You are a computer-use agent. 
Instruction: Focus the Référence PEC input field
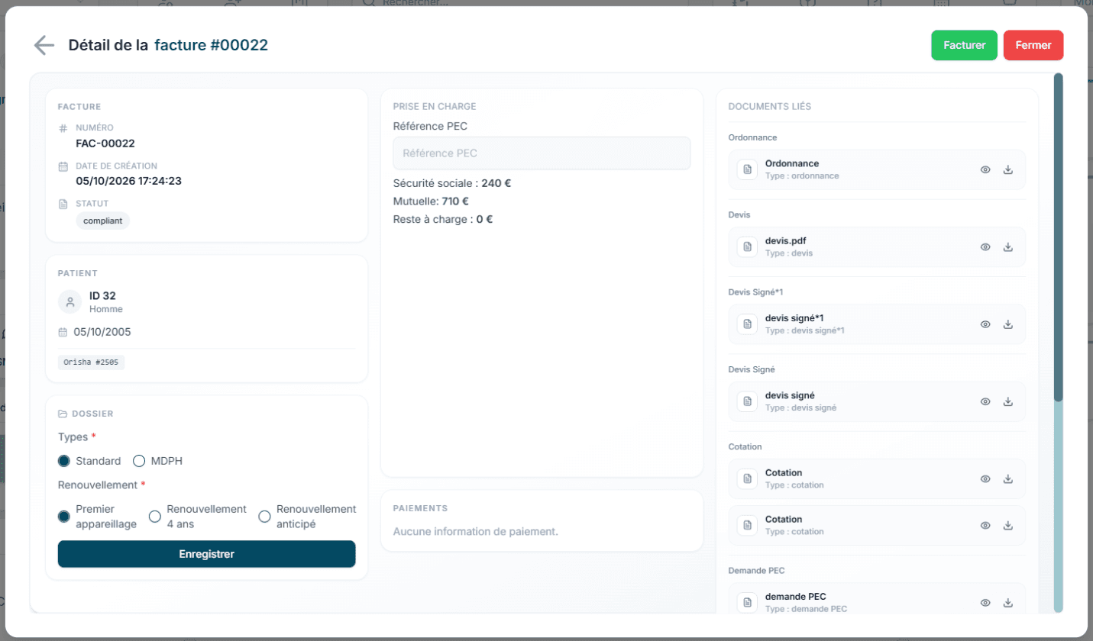pyautogui.click(x=542, y=153)
